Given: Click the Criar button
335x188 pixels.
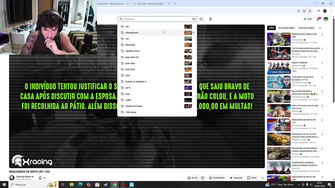Looking at the screenshot, I should 308,19.
